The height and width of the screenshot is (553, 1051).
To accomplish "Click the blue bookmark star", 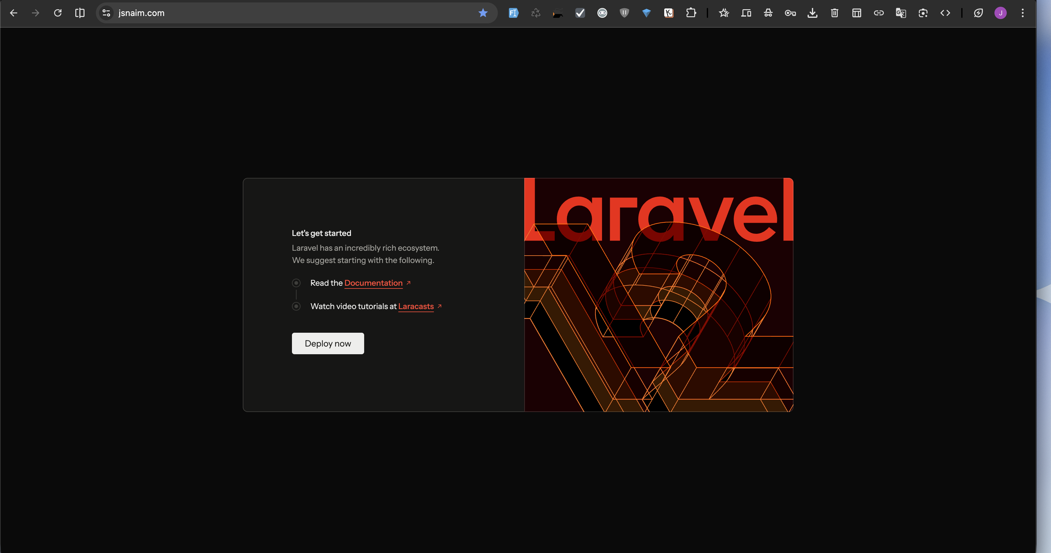I will [x=483, y=13].
